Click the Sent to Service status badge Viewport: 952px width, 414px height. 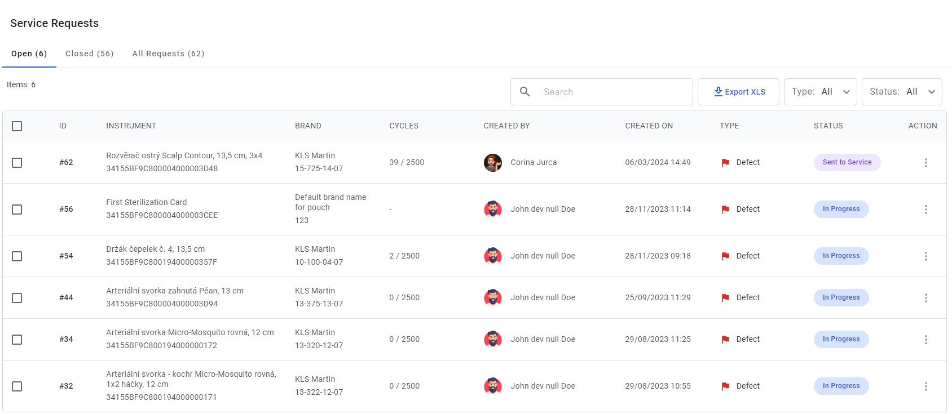coord(847,162)
